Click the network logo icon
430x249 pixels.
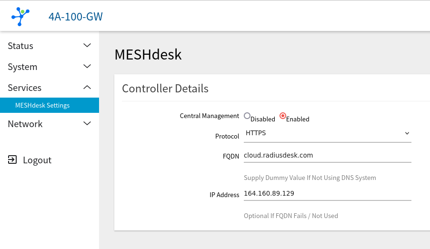(20, 17)
